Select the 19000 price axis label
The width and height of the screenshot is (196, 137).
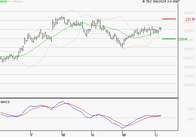pos(188,58)
